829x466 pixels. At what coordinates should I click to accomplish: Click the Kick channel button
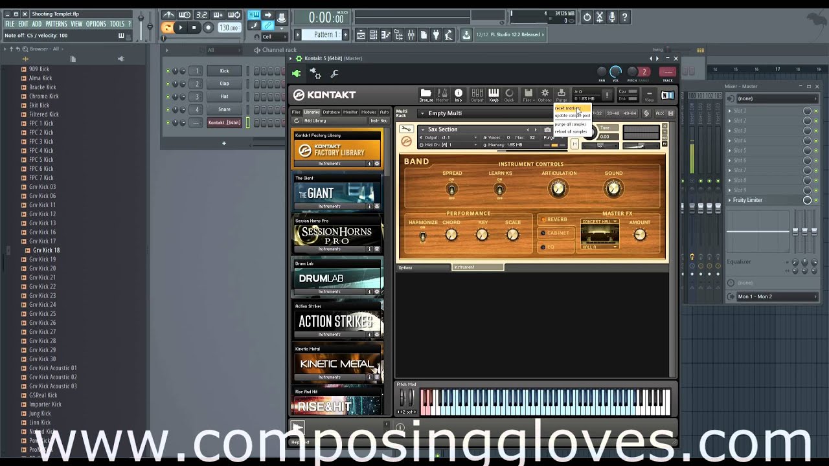click(x=224, y=71)
